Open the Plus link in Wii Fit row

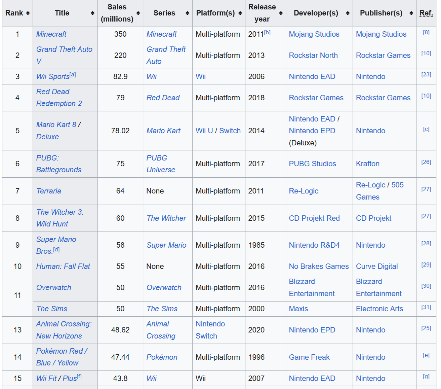click(x=70, y=379)
